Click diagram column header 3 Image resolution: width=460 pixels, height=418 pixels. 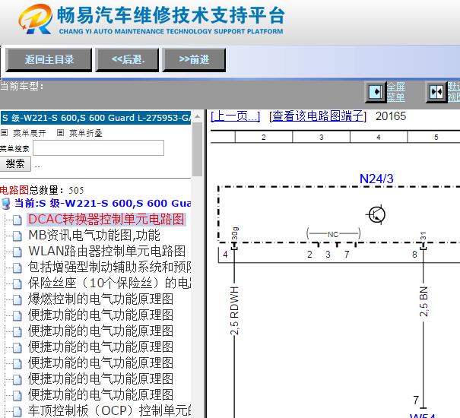click(321, 137)
